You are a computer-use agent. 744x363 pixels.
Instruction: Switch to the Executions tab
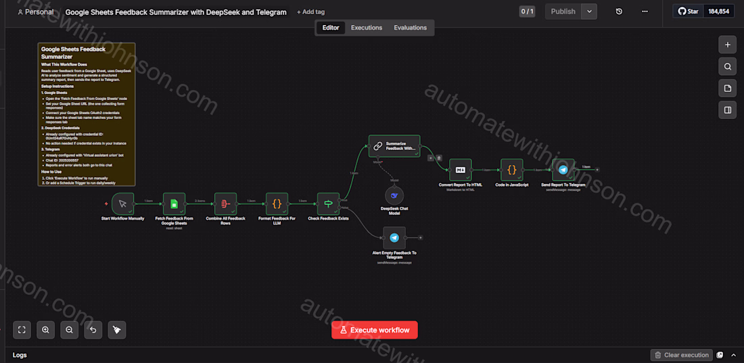coord(367,28)
